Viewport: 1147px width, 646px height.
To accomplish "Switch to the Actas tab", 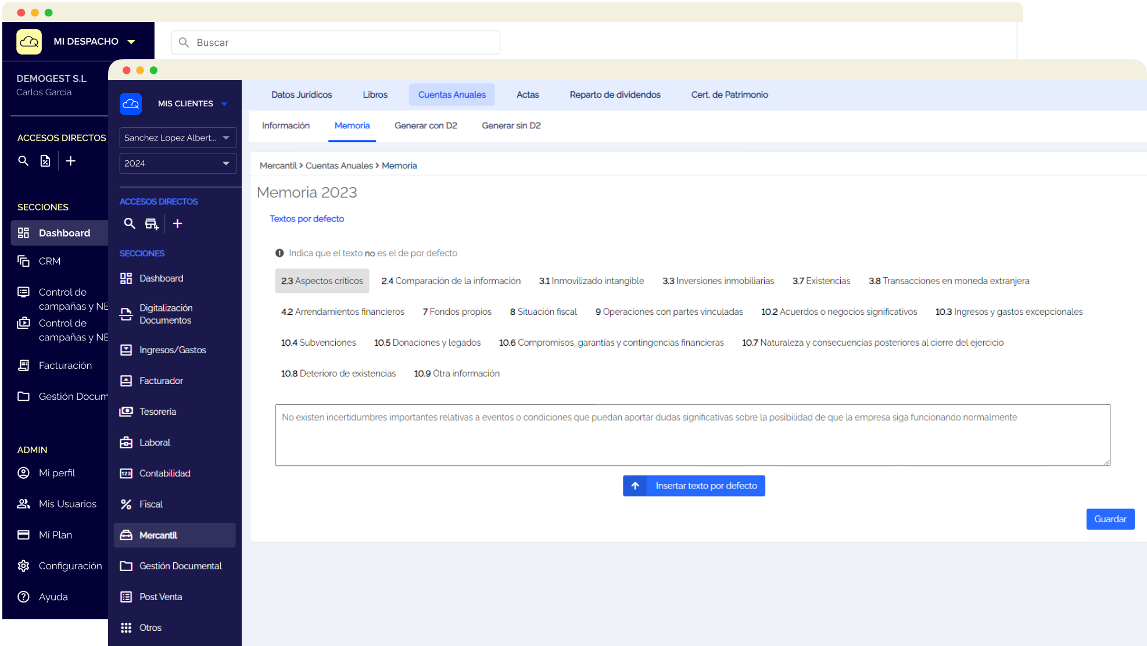I will [x=528, y=95].
